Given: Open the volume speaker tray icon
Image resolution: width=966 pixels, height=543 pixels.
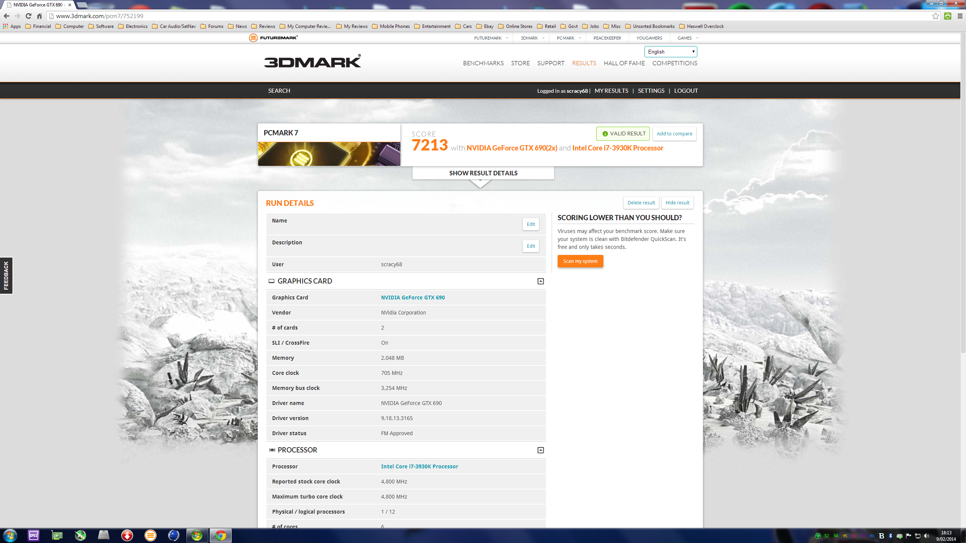Looking at the screenshot, I should pyautogui.click(x=927, y=536).
